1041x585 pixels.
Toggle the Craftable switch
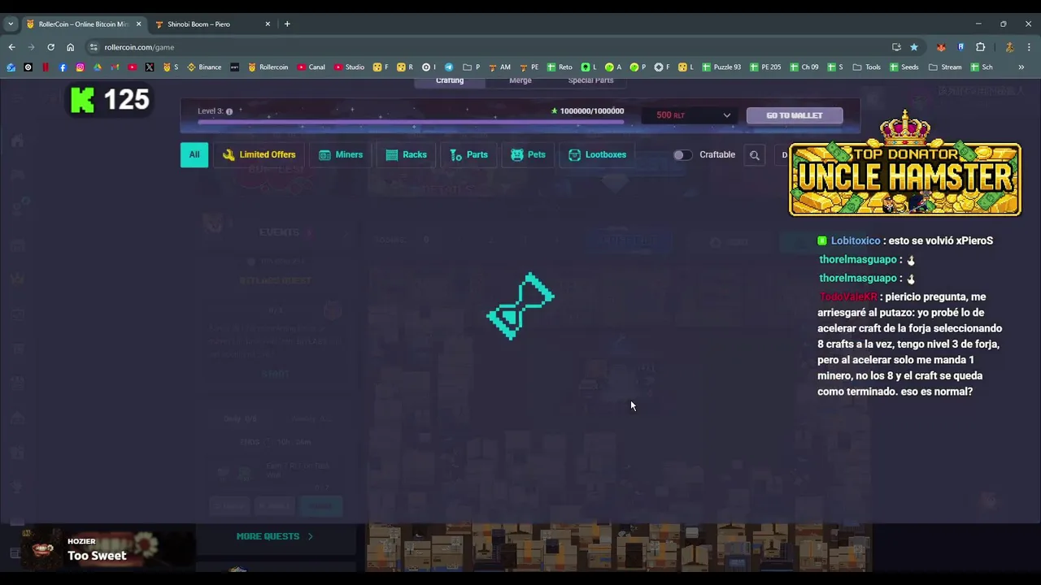(x=682, y=154)
